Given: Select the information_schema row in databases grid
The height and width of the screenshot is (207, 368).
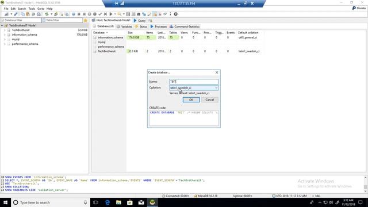Looking at the screenshot, I should tap(178, 37).
